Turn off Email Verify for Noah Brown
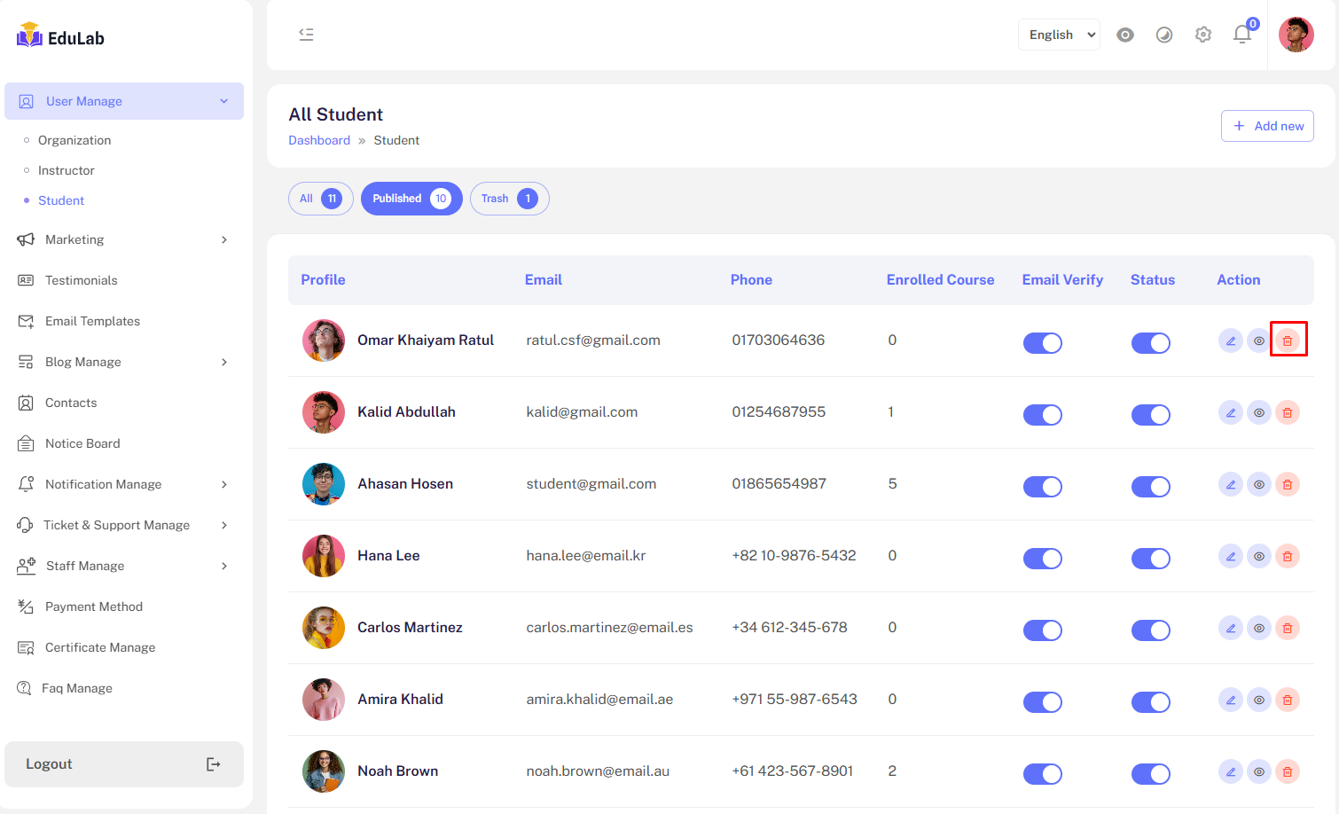1339x814 pixels. 1042,774
